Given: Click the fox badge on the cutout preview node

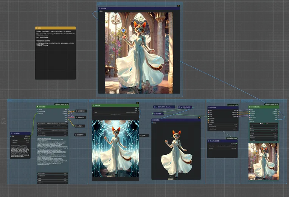Looking at the screenshot, I should point(199,117).
